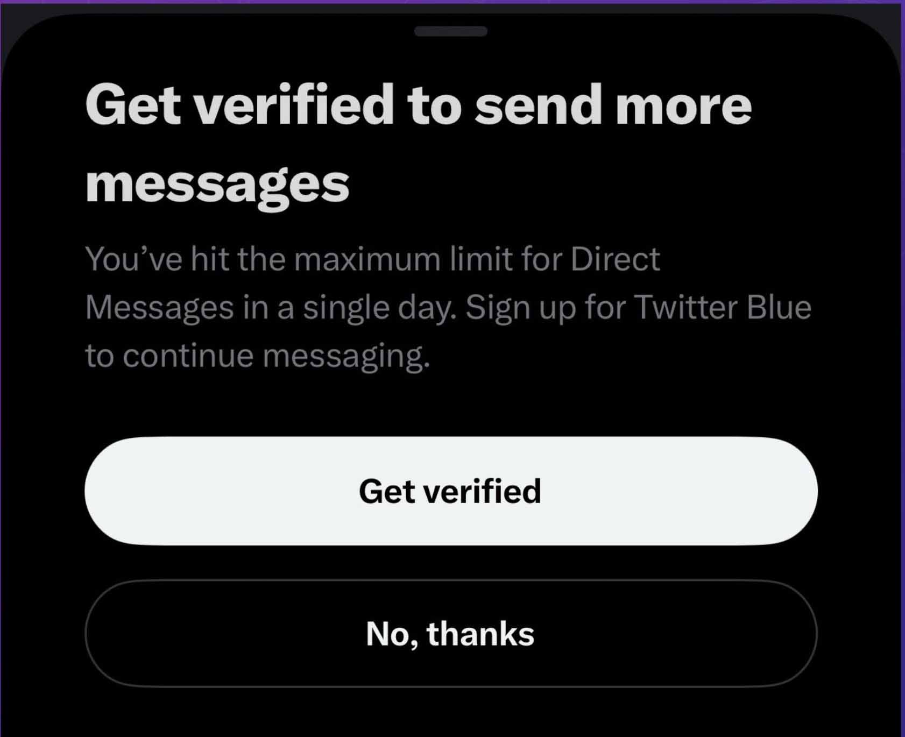Click the 'maximum' word in description
The image size is (905, 737).
click(367, 259)
